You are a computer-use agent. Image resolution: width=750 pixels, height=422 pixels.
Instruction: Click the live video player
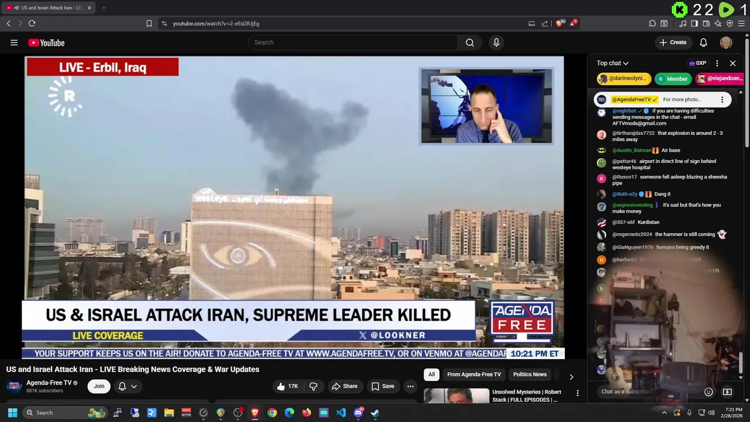click(294, 207)
